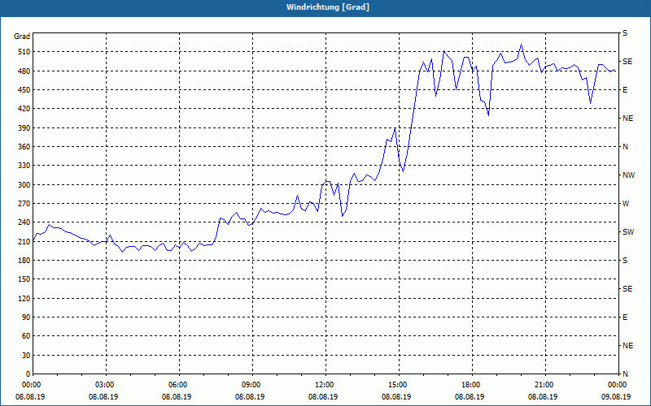Select the 06:00 time axis label
Viewport: 651px width, 406px height.
pos(179,384)
